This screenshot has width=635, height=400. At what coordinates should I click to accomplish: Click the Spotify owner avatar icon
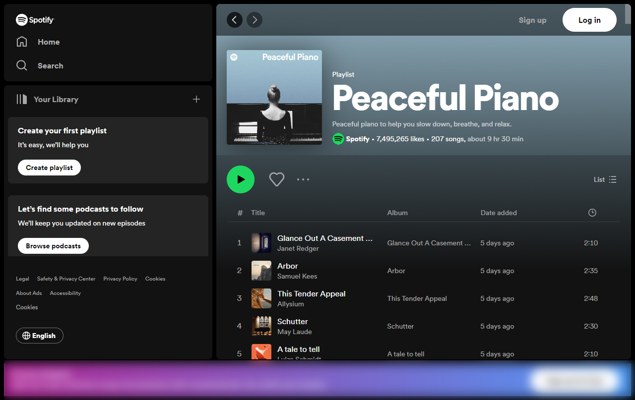pyautogui.click(x=338, y=139)
